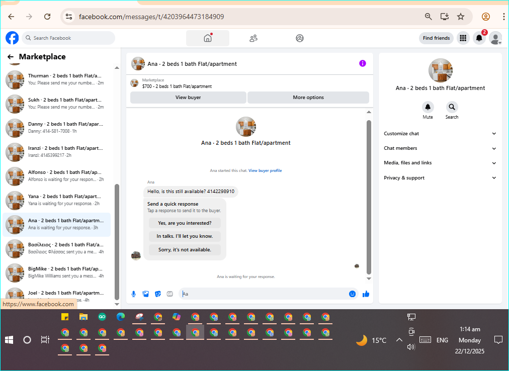
Task: Open the account profile avatar menu
Action: pos(495,38)
